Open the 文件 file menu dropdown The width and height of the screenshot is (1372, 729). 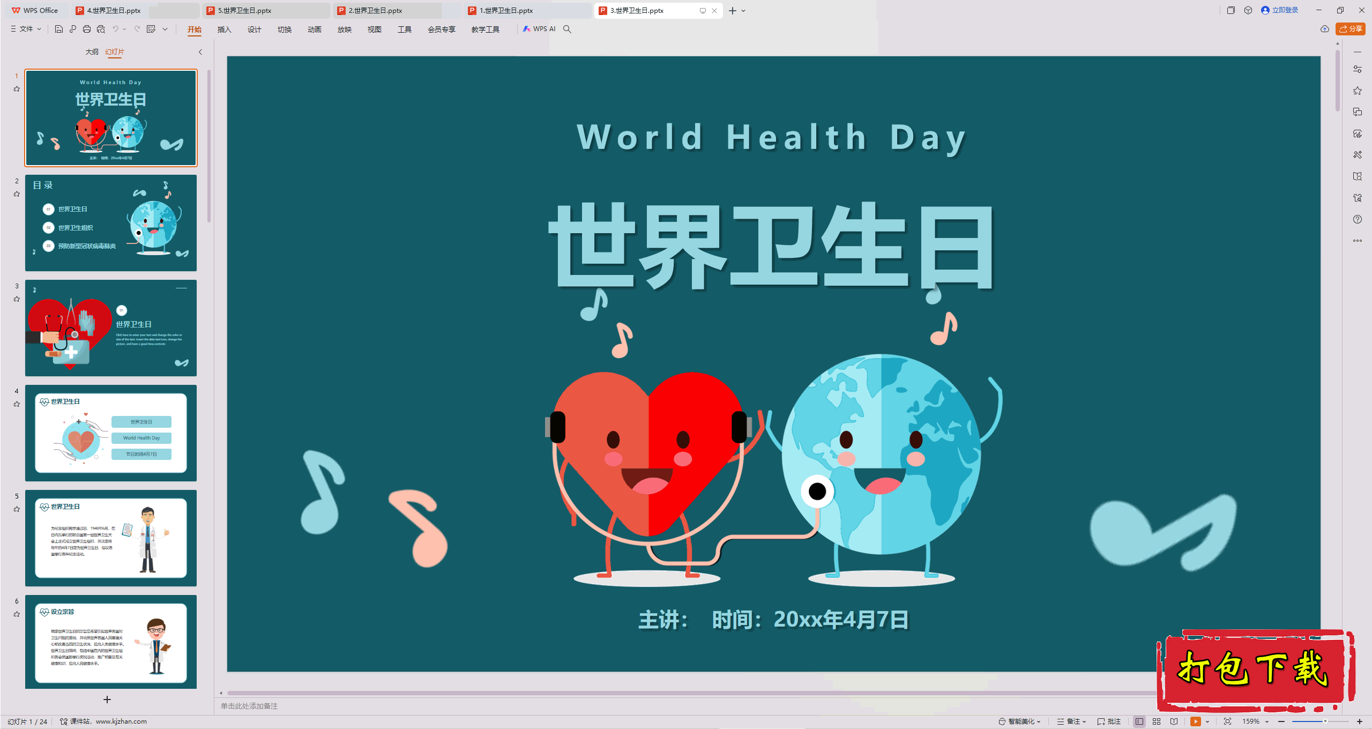[26, 29]
